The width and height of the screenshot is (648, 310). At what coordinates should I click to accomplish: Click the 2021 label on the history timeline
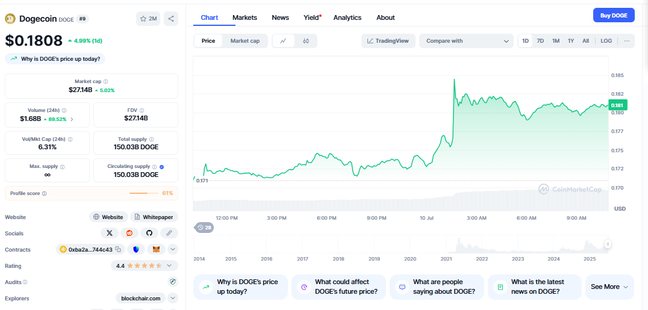(446, 259)
